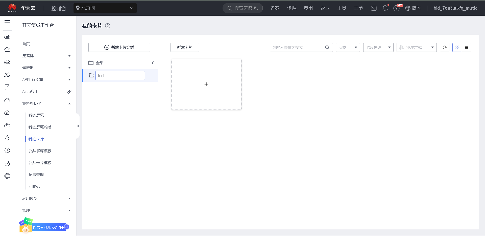This screenshot has height=236, width=485.
Task: Open 工具 in top navigation
Action: 342,8
